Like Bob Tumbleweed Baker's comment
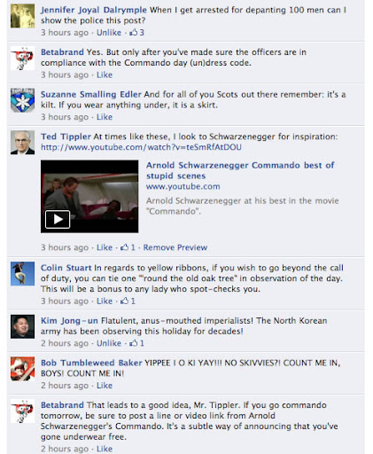This screenshot has width=373, height=454. [x=105, y=386]
